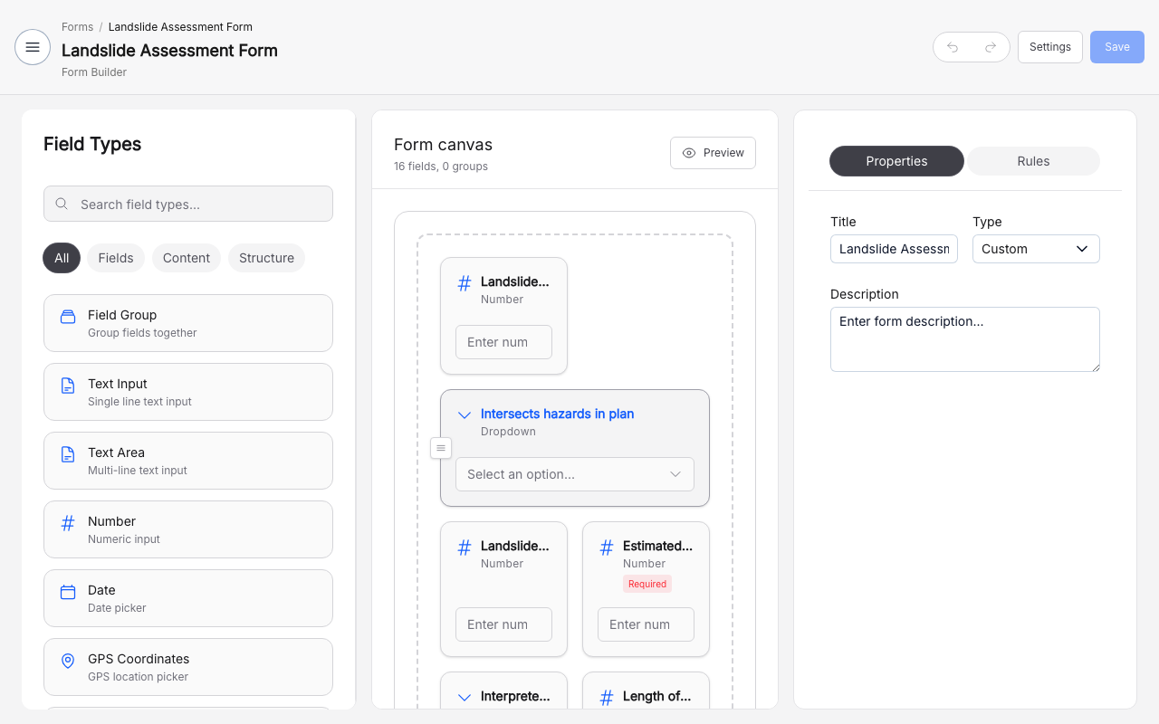1159x724 pixels.
Task: Filter field types by Structure
Action: click(x=266, y=258)
